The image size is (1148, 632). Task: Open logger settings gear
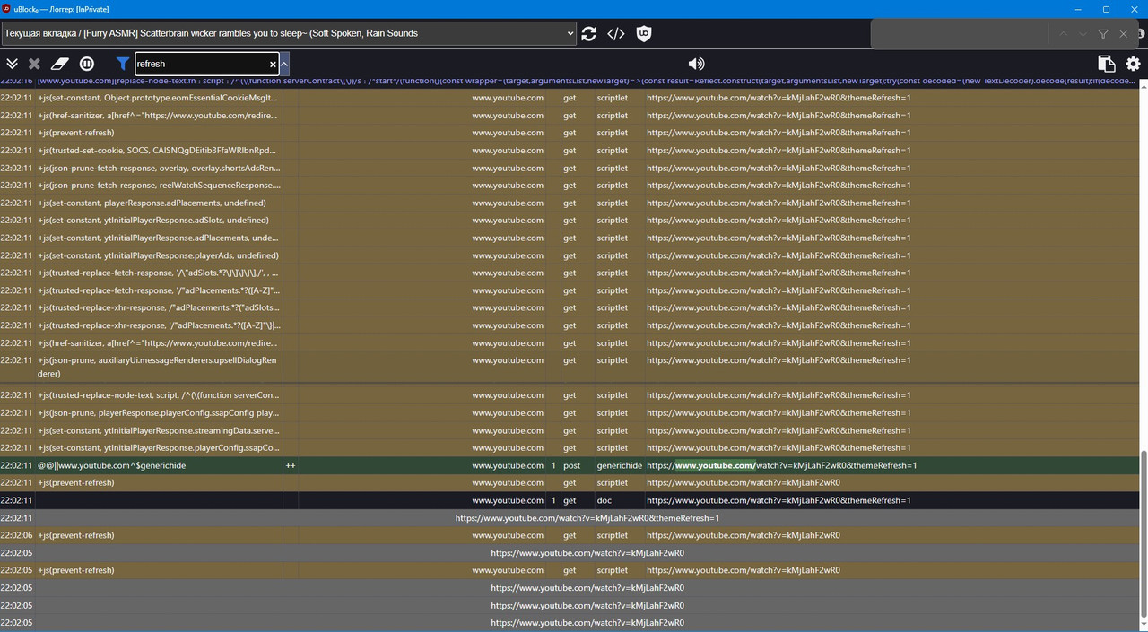pos(1134,64)
